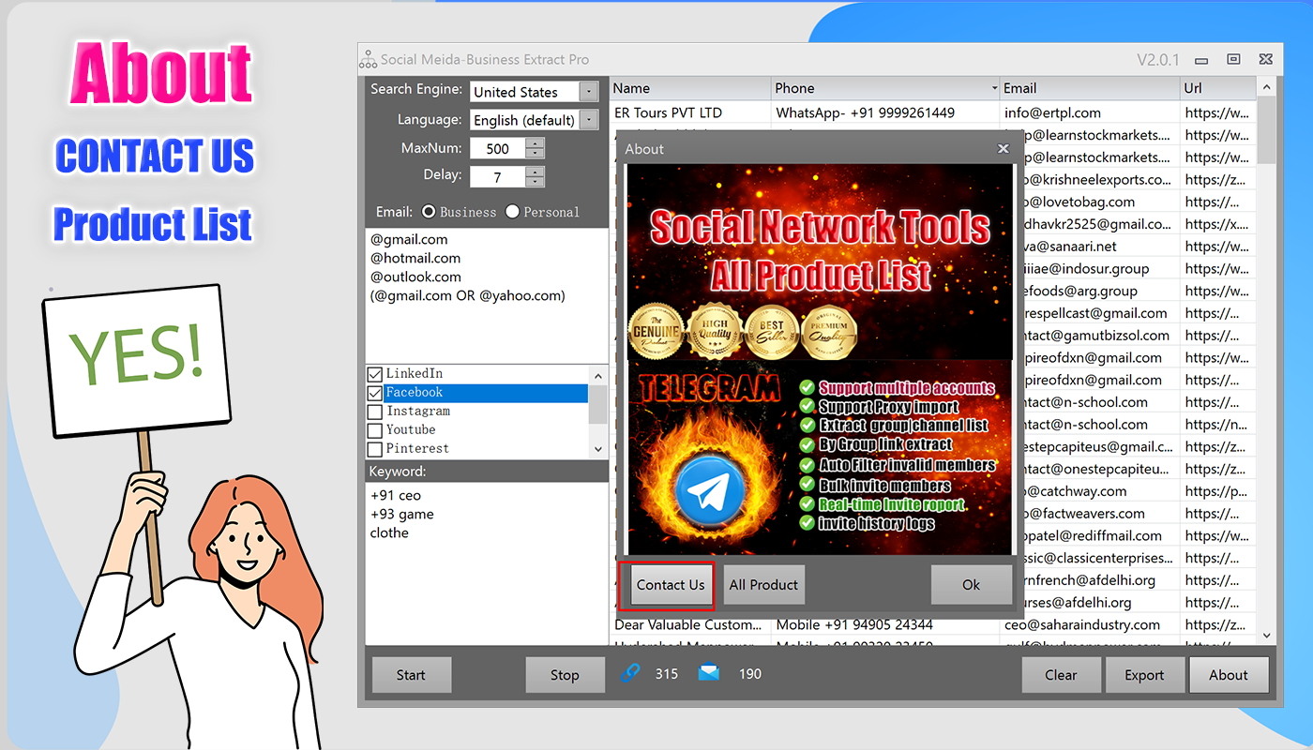Click the Start button
This screenshot has height=750, width=1313.
pyautogui.click(x=411, y=675)
